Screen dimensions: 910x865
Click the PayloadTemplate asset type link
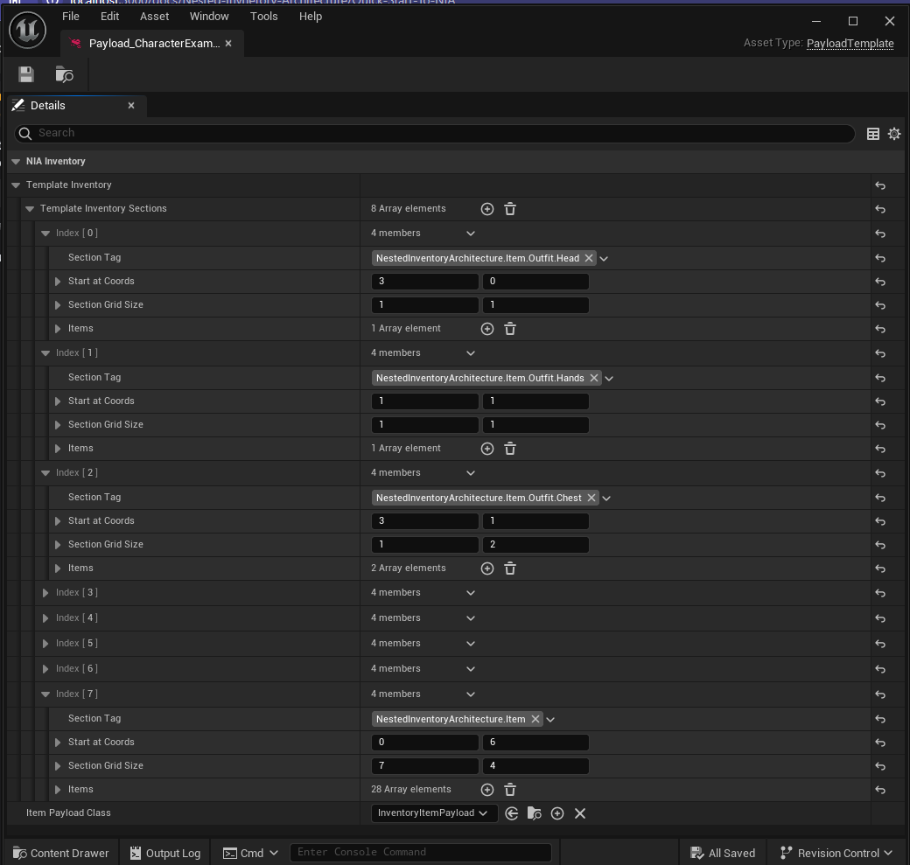coord(850,43)
